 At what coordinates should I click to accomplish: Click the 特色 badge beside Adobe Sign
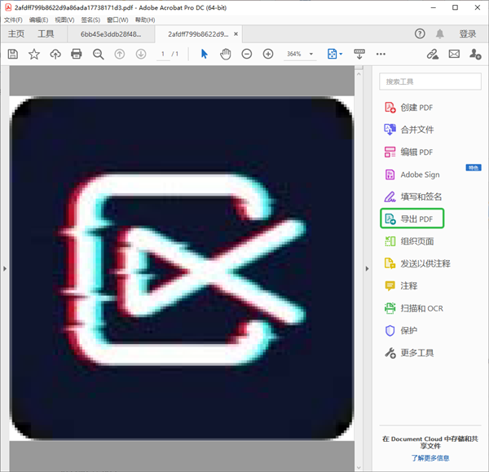[x=474, y=168]
